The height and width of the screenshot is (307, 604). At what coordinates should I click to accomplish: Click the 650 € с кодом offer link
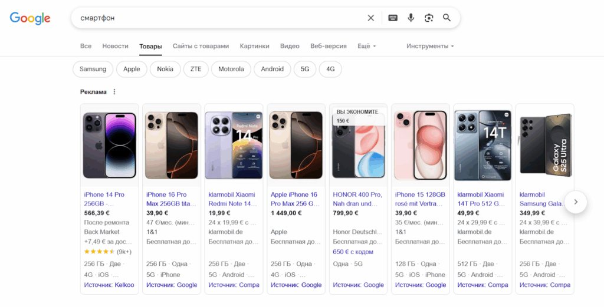pos(353,252)
